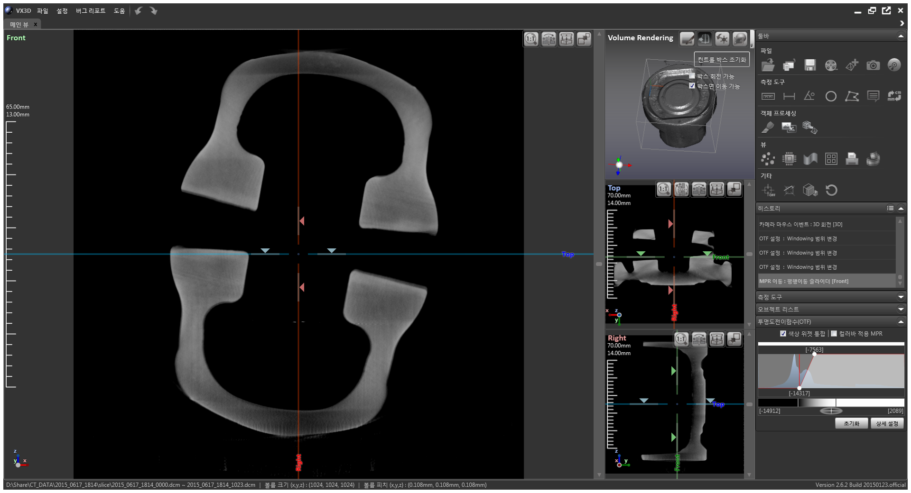Click the redo arrow in the menu bar

point(153,10)
